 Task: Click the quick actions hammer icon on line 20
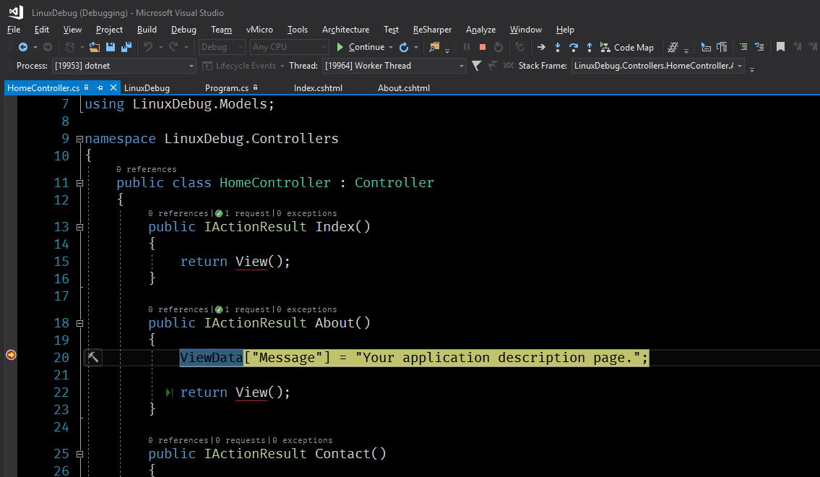coord(92,358)
